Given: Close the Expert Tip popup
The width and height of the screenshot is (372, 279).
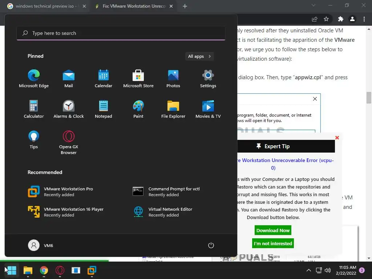Looking at the screenshot, I should point(337,138).
